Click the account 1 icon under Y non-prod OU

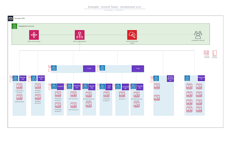pos(122,94)
